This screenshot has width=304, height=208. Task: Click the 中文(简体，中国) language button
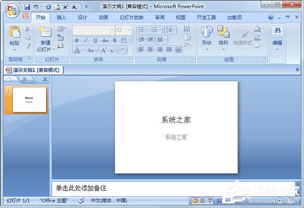tap(109, 200)
